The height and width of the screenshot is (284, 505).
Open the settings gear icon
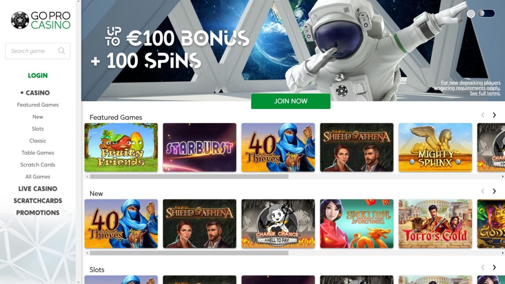[x=471, y=13]
